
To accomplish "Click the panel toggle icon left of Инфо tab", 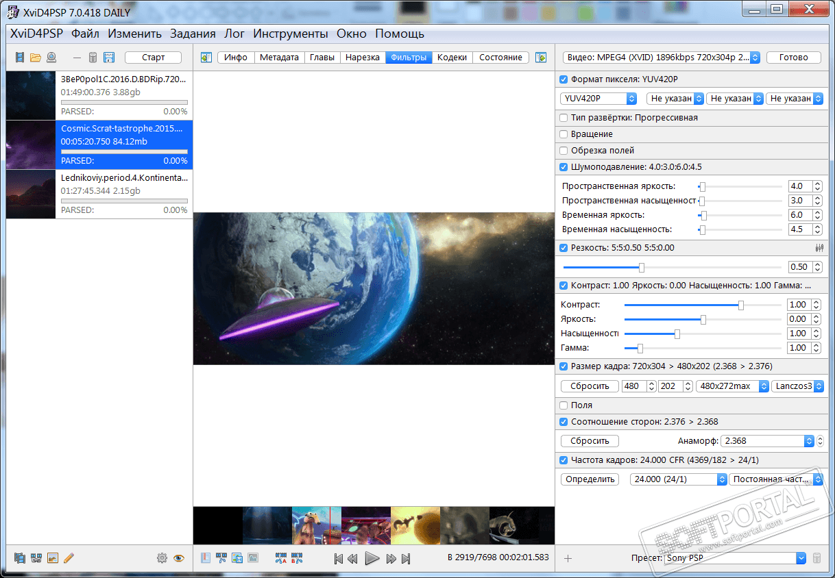I will (206, 58).
